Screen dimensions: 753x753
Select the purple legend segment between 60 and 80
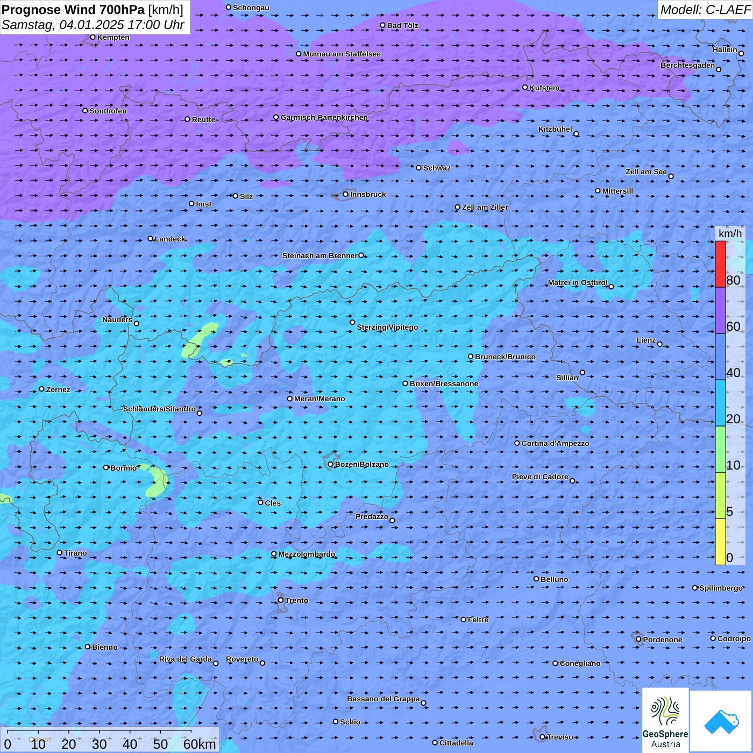(720, 311)
